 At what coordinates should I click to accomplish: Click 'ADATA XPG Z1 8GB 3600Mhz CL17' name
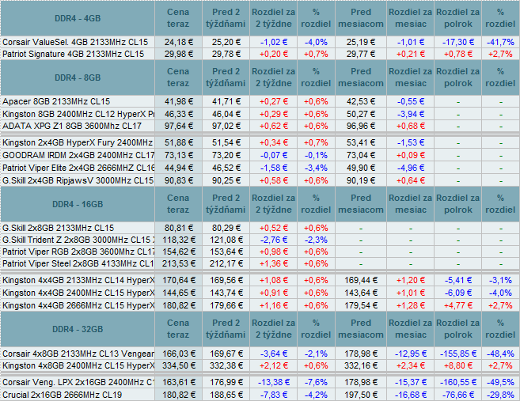pos(72,126)
